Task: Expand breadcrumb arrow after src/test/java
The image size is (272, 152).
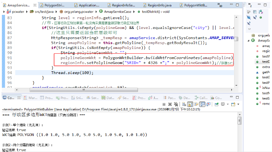Action: coord(56,12)
